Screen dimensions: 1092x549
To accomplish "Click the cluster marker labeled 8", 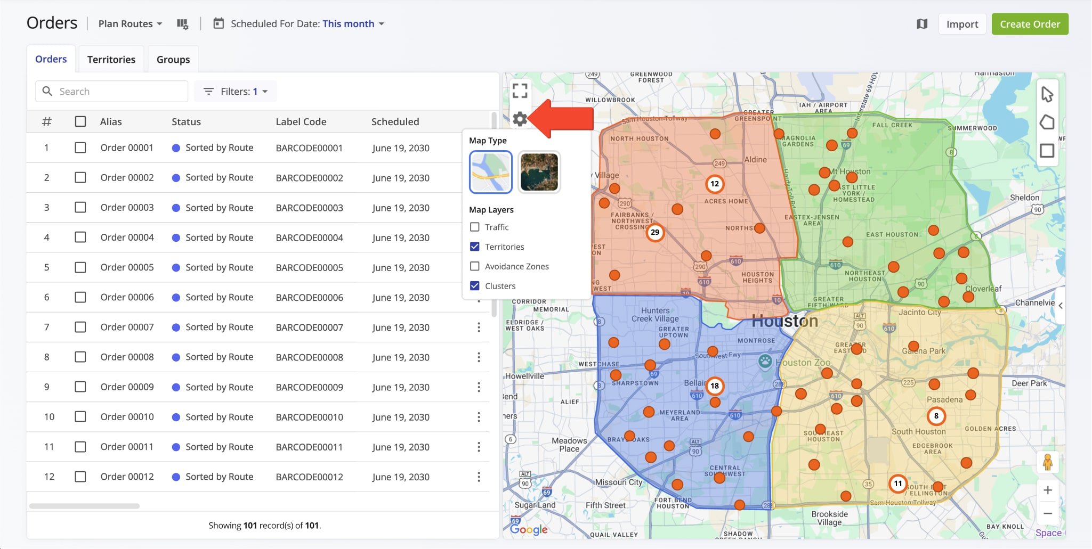I will click(936, 416).
